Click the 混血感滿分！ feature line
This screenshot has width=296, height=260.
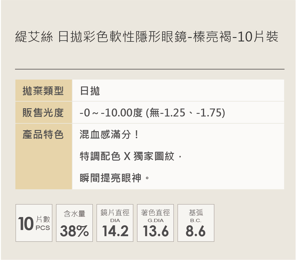(109, 135)
